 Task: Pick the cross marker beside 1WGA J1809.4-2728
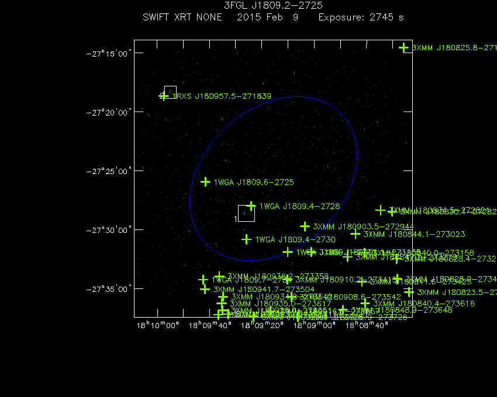(x=251, y=206)
